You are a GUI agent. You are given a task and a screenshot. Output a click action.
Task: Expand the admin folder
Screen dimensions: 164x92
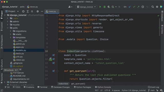pos(7,21)
